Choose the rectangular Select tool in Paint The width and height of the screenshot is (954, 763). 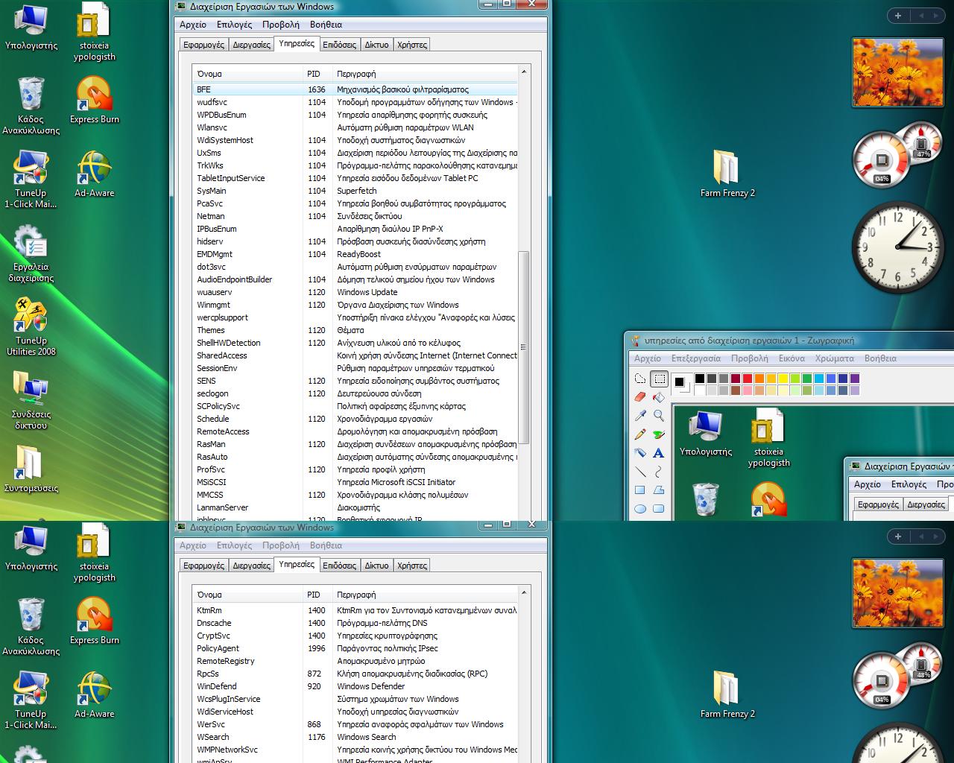(659, 379)
